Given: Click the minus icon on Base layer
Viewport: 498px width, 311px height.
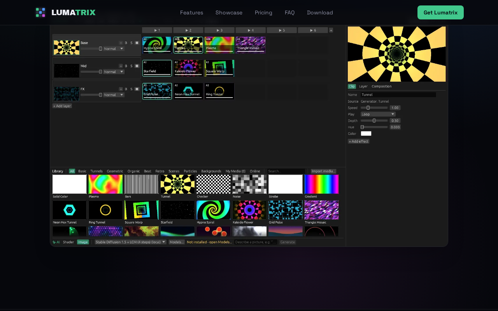Looking at the screenshot, I should (121, 43).
